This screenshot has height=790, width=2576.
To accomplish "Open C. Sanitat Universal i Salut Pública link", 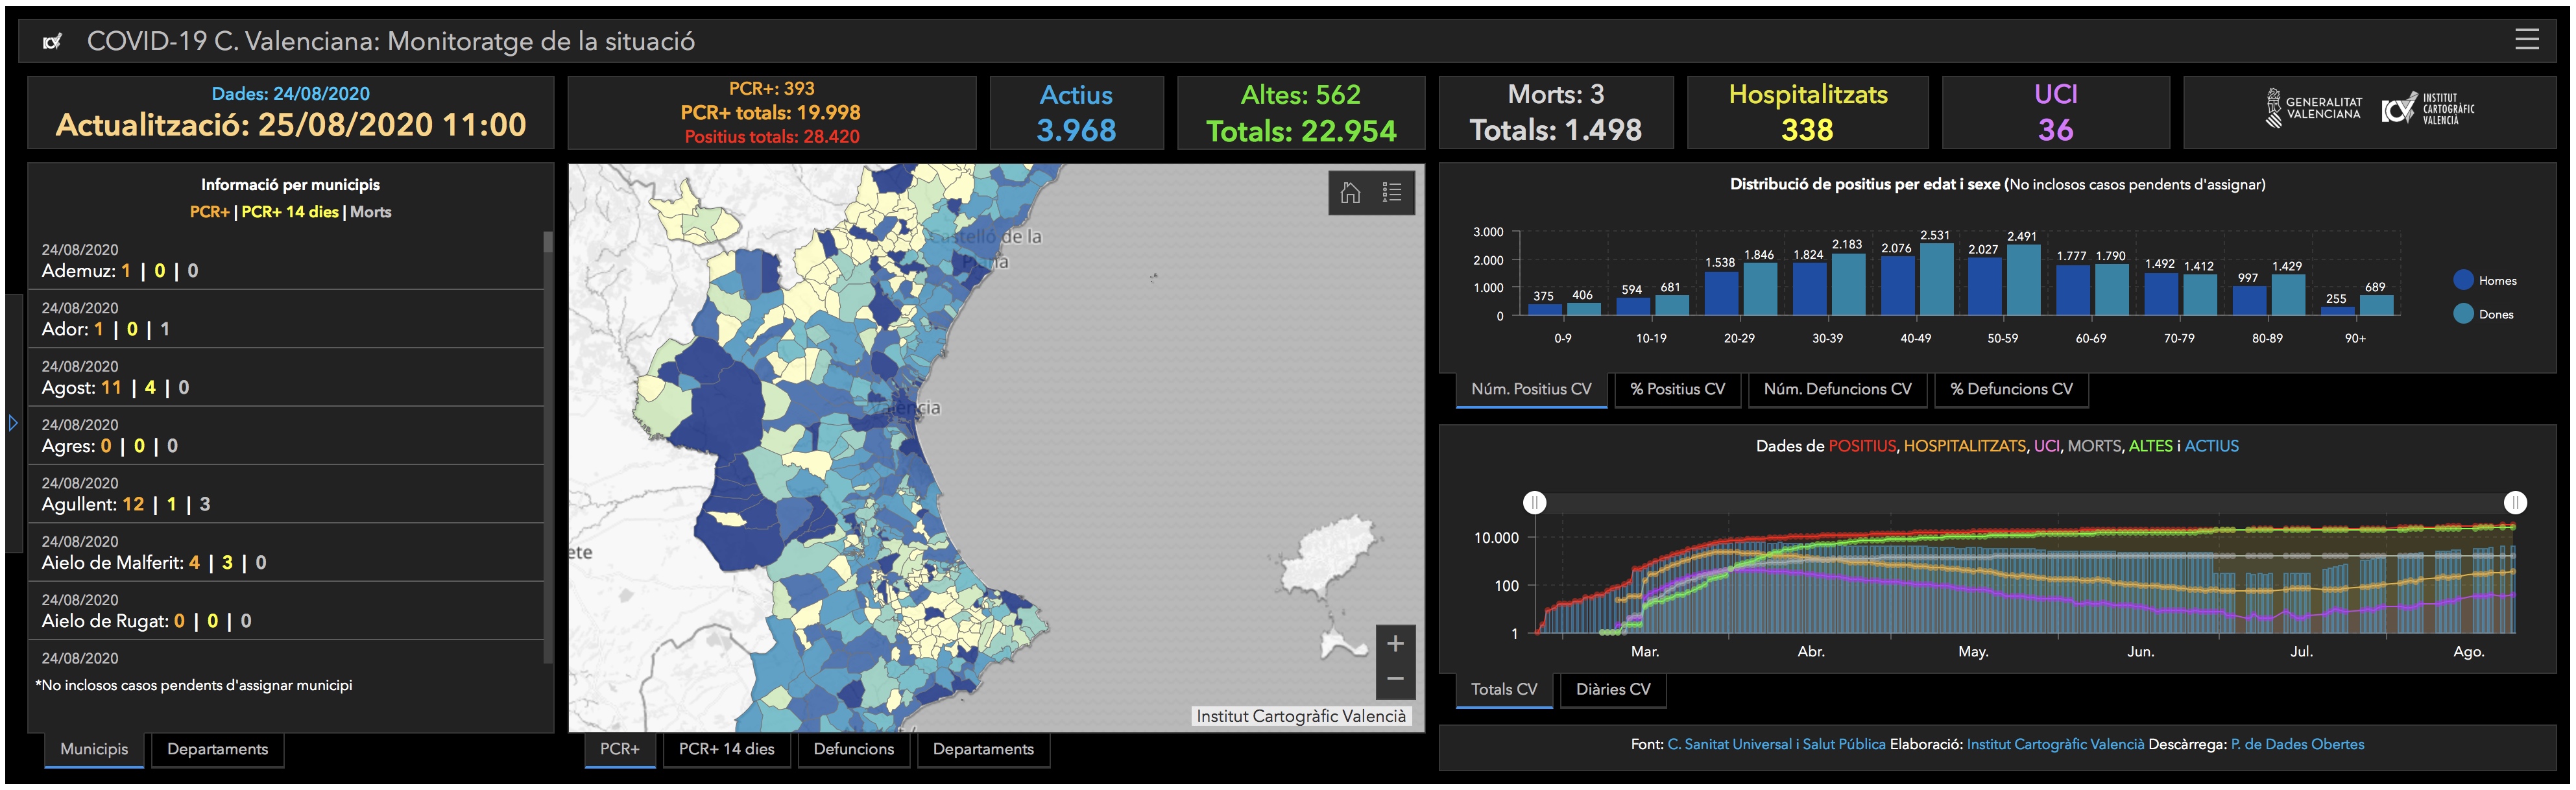I will (1776, 744).
